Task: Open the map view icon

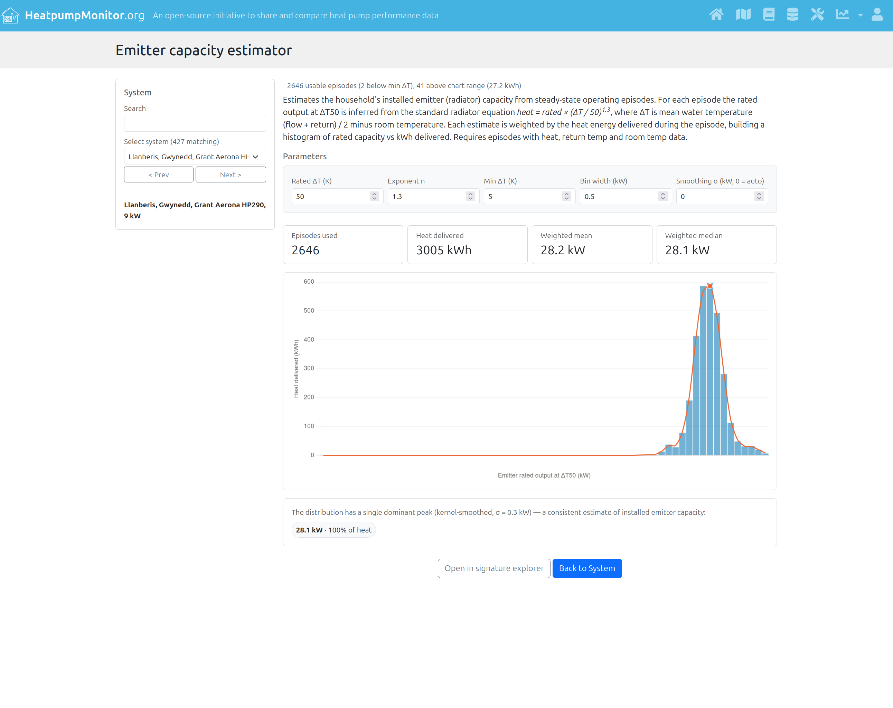Action: point(743,15)
